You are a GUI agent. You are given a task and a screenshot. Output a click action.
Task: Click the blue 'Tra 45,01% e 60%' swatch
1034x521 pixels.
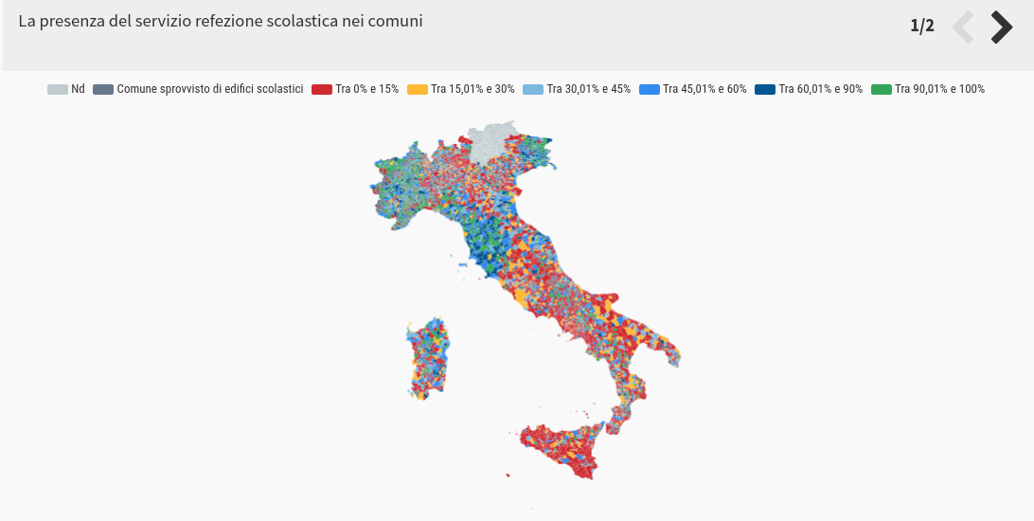650,89
